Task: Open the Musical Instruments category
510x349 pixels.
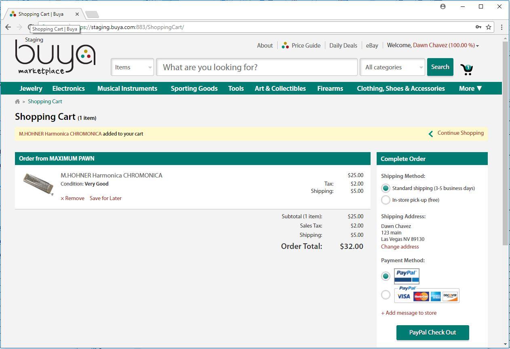Action: tap(127, 88)
